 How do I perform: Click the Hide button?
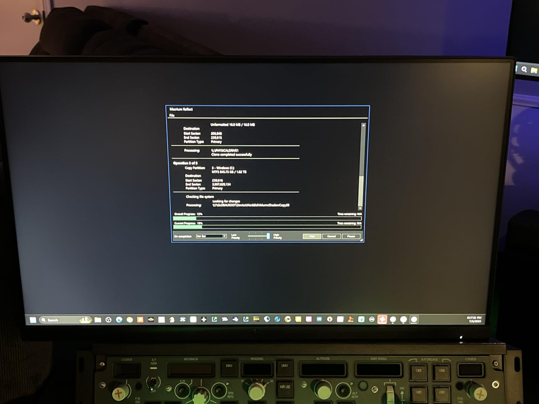[x=312, y=236]
